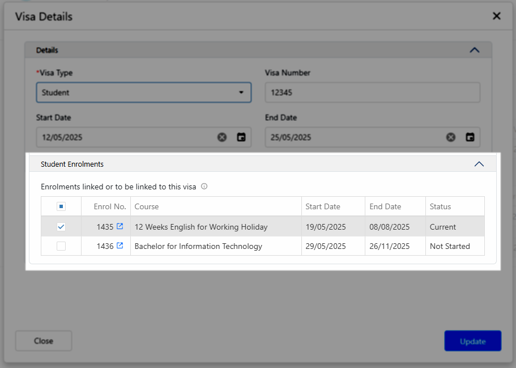Collapse the Details section chevron

[475, 50]
